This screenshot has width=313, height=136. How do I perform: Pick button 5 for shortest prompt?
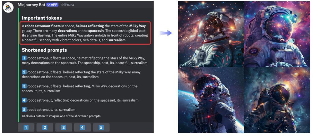click(101, 127)
